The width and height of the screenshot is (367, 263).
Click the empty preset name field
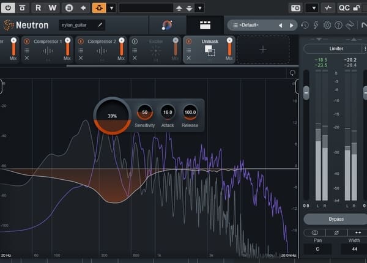[x=146, y=8]
